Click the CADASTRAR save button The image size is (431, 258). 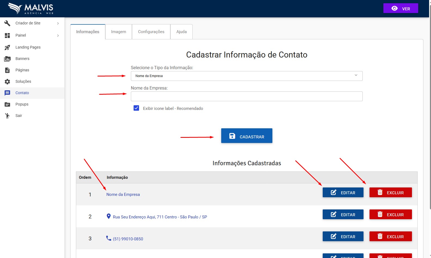247,136
